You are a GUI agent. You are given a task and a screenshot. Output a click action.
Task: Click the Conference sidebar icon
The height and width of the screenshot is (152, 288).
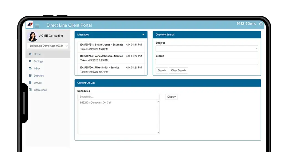[30, 90]
